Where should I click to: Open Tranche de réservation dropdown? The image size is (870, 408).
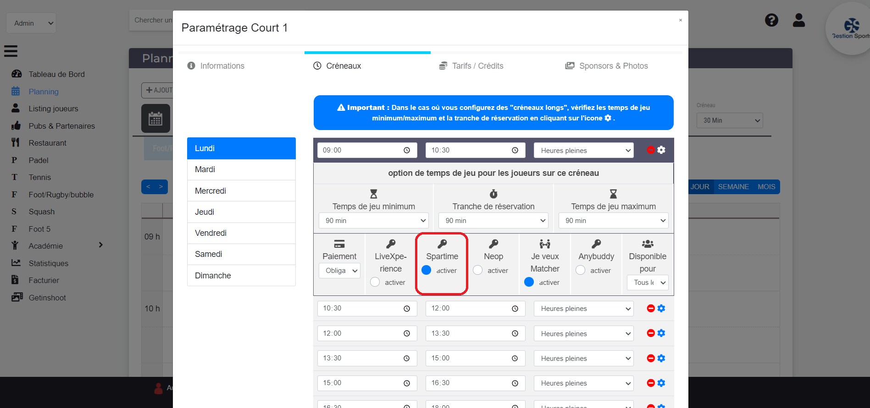click(x=493, y=220)
